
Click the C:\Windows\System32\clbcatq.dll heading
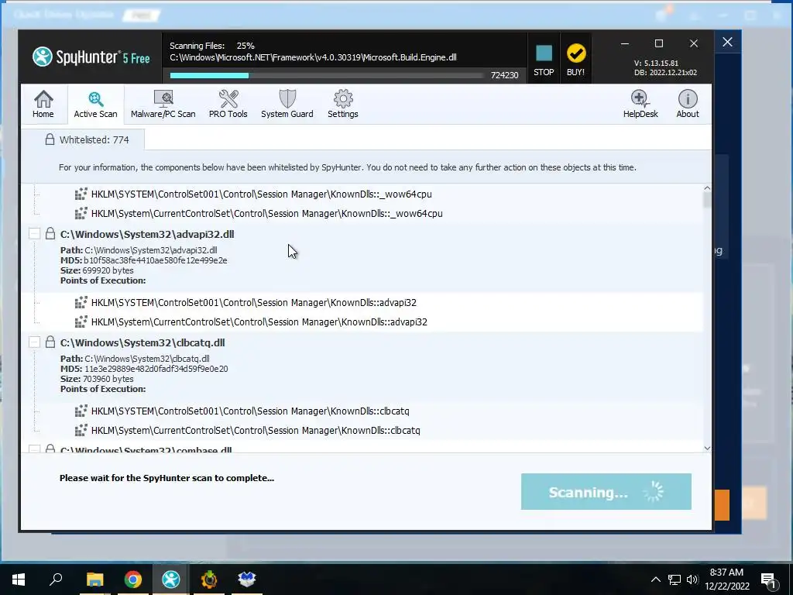pyautogui.click(x=142, y=342)
